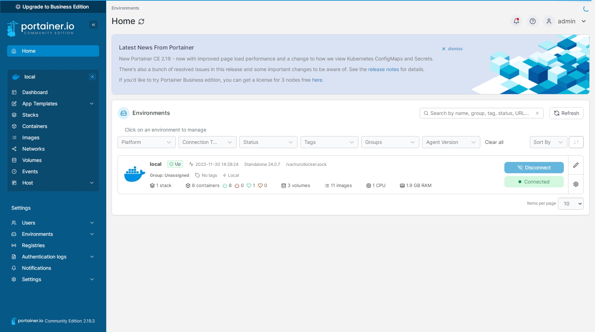Clear the search field with X icon
The height and width of the screenshot is (332, 595).
tap(537, 113)
